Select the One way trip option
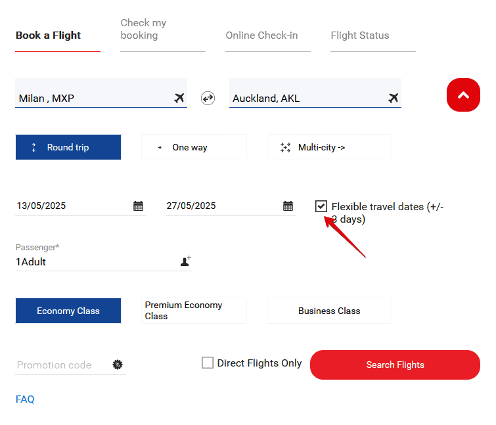 tap(194, 147)
